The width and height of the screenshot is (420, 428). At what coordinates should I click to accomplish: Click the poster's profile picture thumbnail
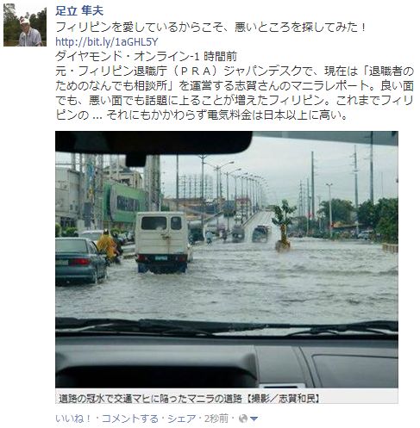(x=25, y=25)
